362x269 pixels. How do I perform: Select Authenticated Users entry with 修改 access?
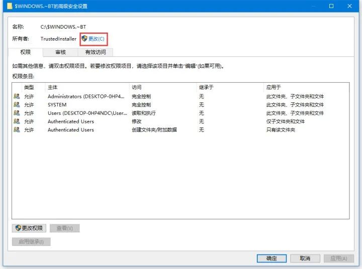[180, 121]
